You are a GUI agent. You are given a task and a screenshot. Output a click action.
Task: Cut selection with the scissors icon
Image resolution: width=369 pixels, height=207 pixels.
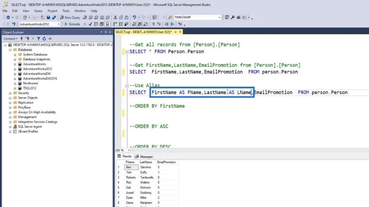(115, 18)
